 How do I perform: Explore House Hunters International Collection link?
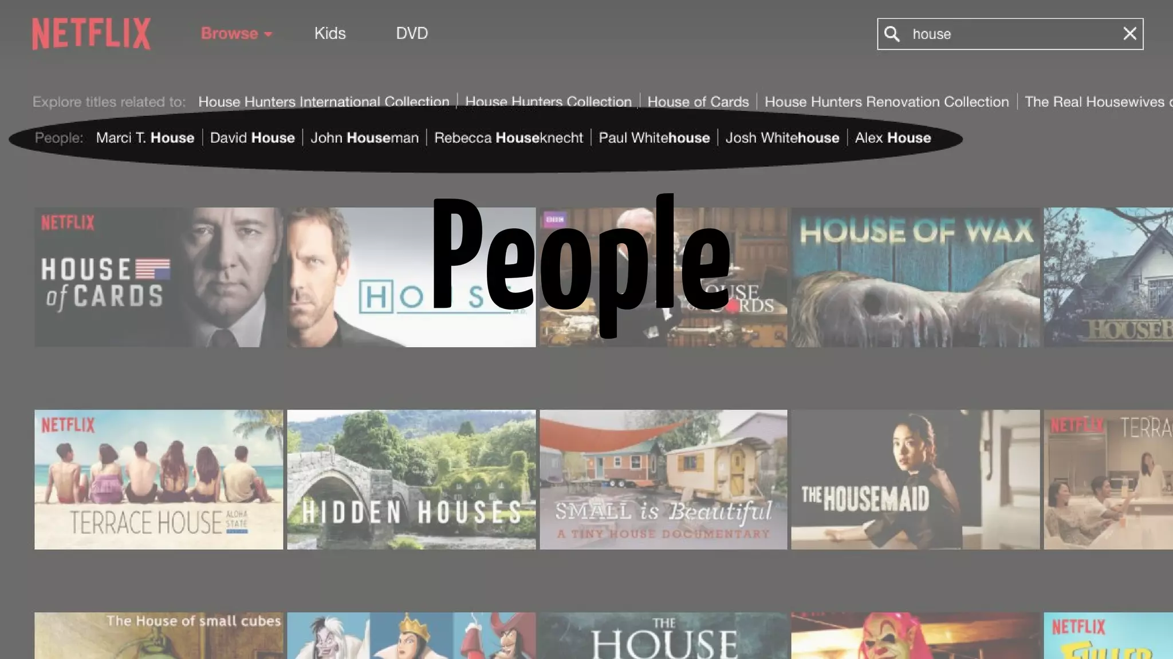(x=324, y=101)
